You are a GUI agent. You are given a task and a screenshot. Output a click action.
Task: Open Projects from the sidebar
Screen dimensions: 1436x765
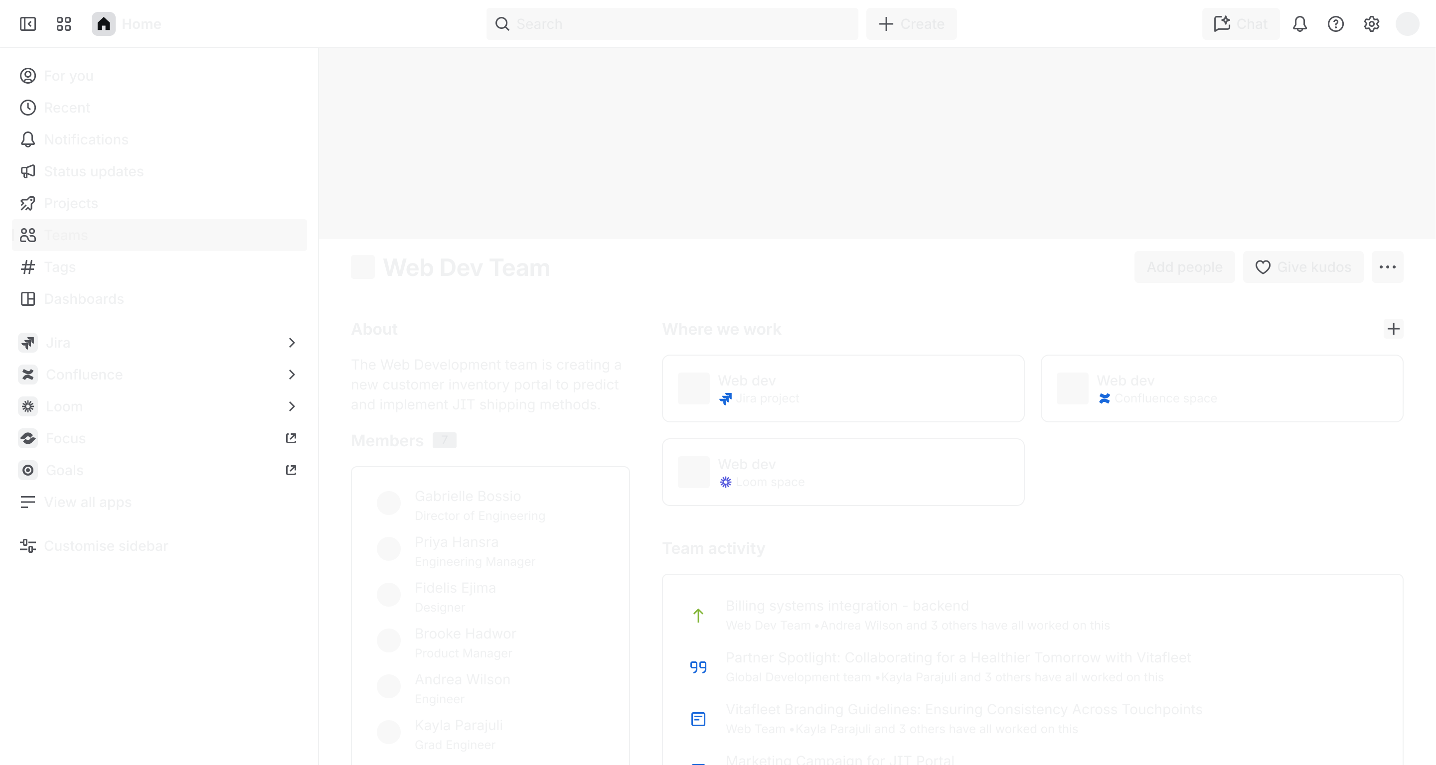click(x=71, y=203)
